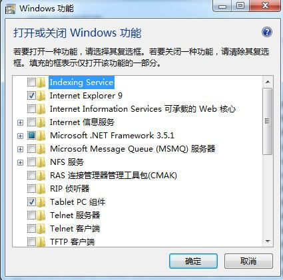This screenshot has height=280, width=283.
Task: Click the Internet Explorer 9 folder icon
Action: (41, 96)
